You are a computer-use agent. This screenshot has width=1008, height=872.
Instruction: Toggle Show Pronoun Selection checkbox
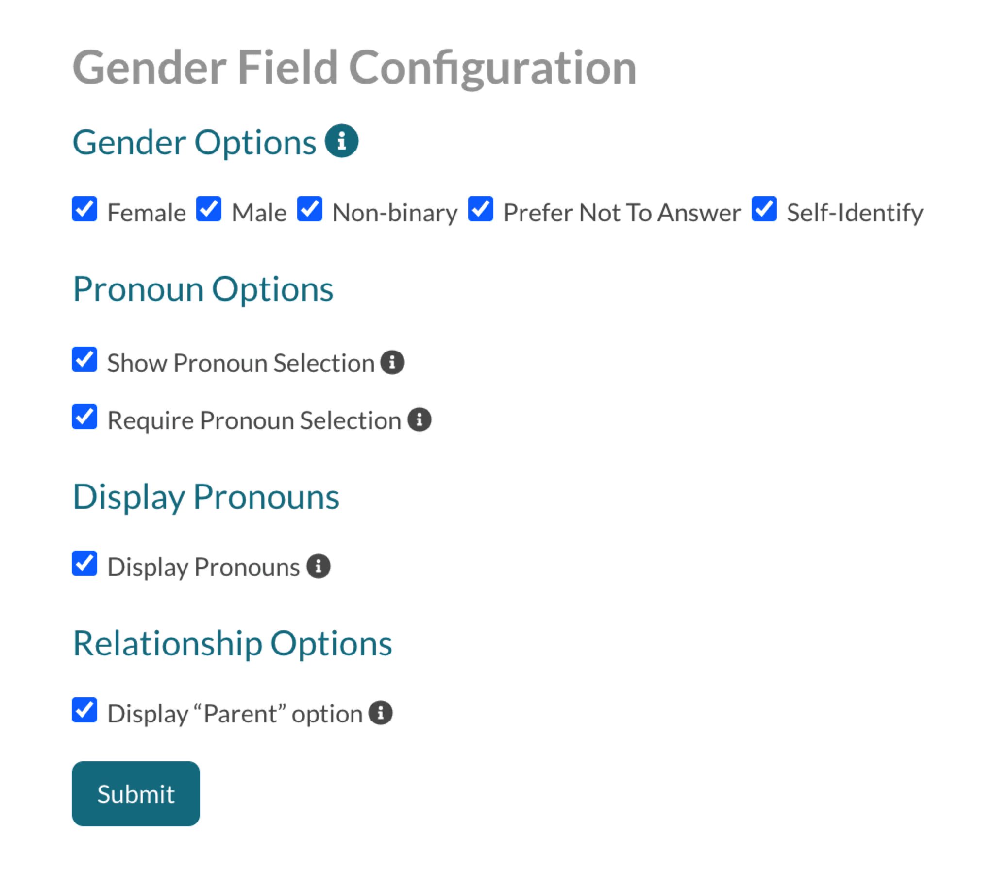(x=84, y=360)
